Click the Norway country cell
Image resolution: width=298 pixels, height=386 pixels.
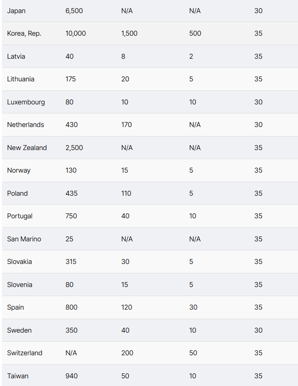tap(19, 170)
